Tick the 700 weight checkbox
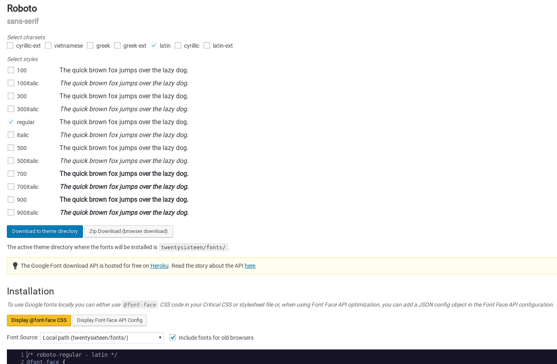This screenshot has height=364, width=557. tap(11, 174)
